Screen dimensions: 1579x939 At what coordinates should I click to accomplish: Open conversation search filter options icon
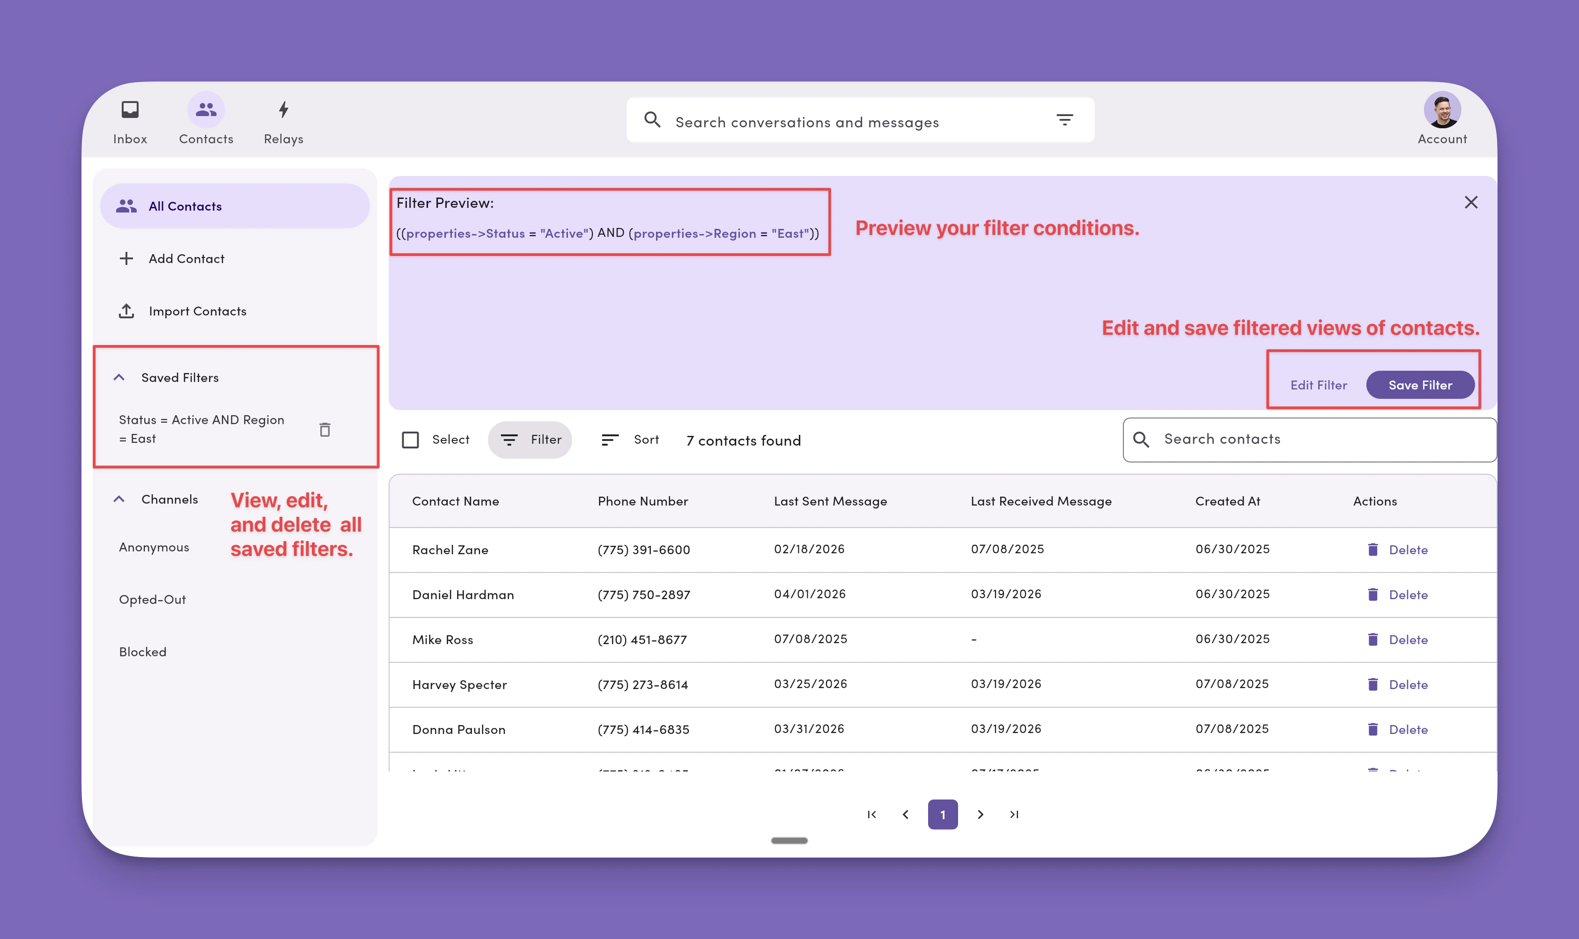pos(1064,119)
